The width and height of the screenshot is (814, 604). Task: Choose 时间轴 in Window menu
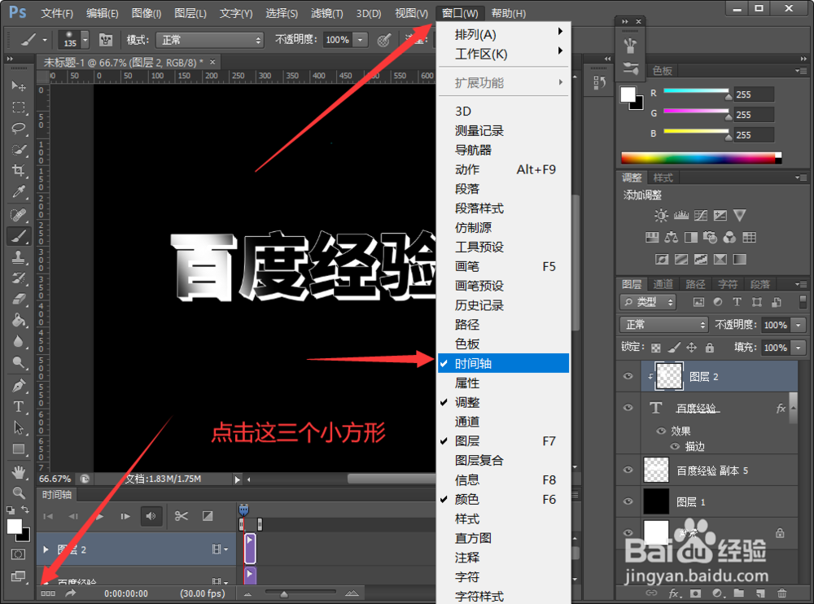coord(504,364)
